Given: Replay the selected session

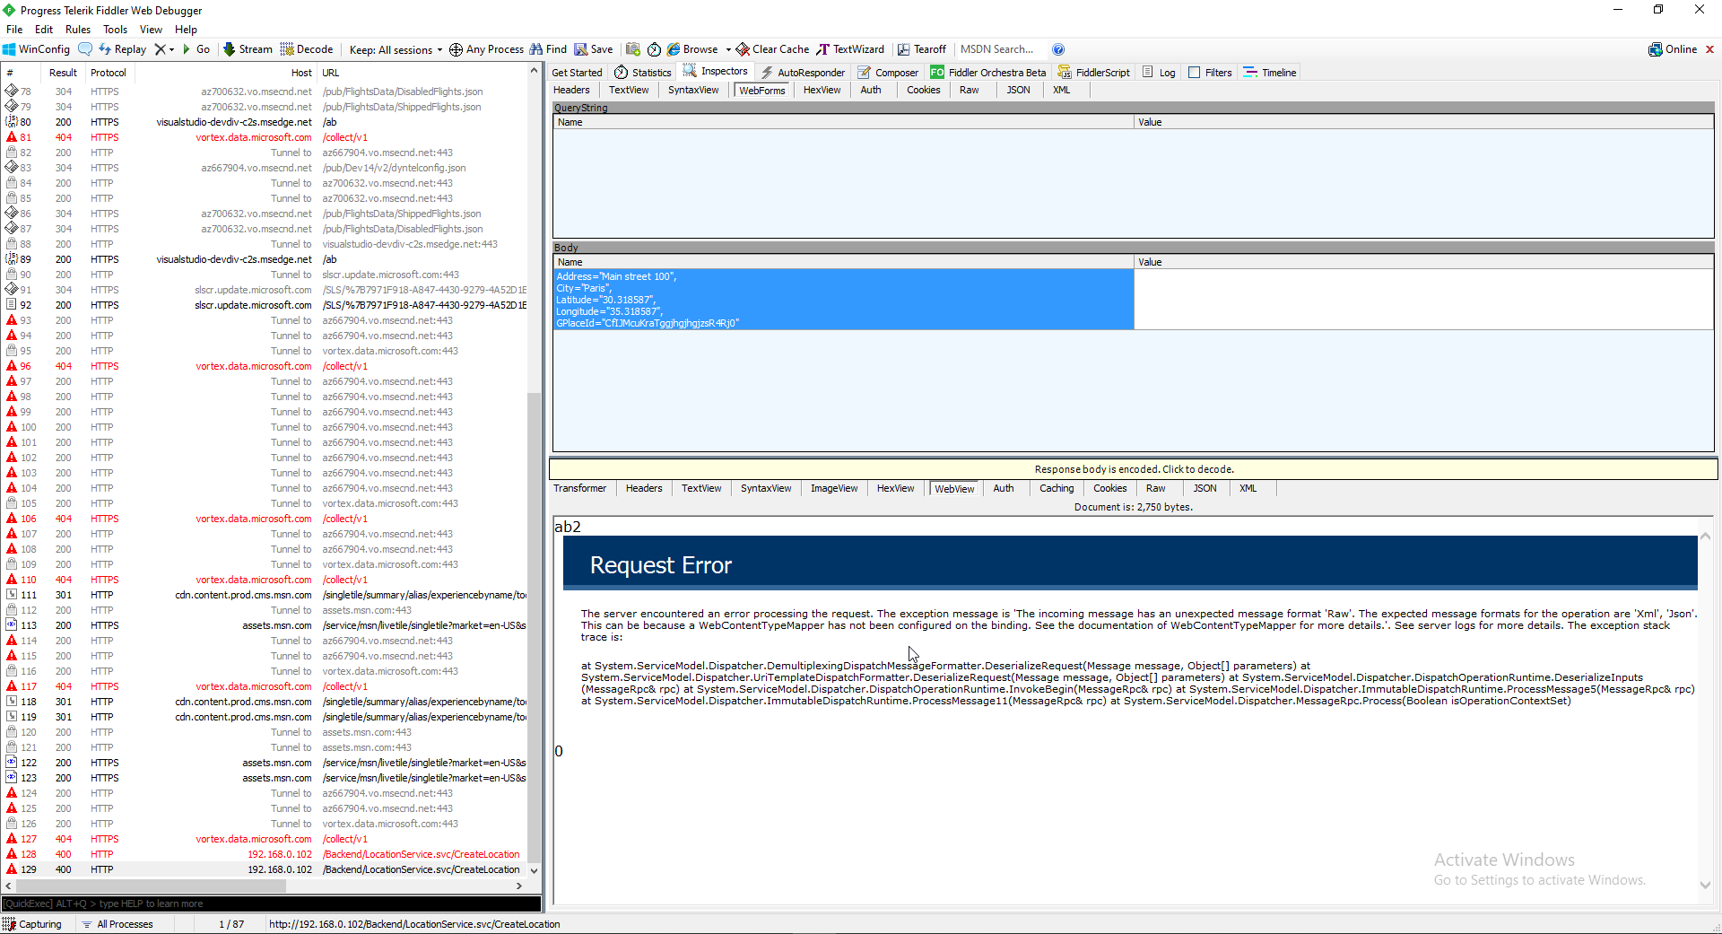Looking at the screenshot, I should tap(122, 49).
